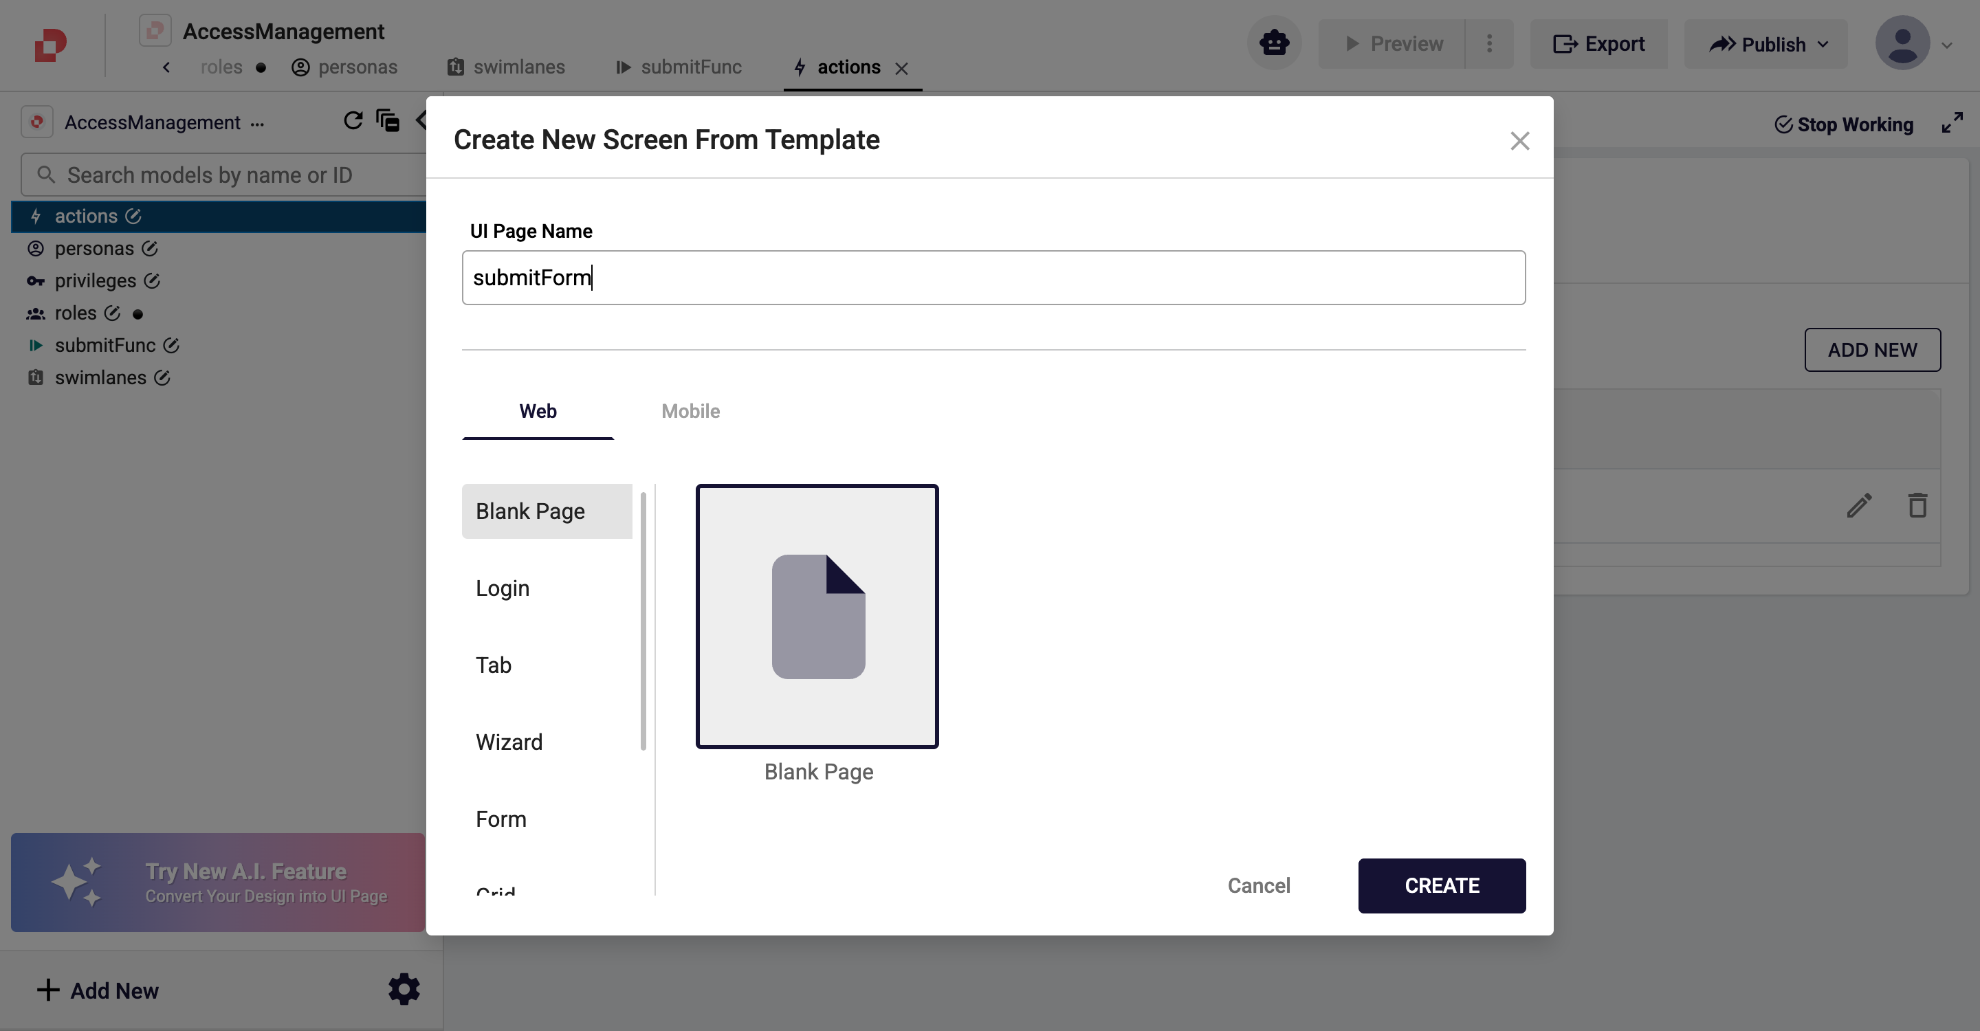The height and width of the screenshot is (1031, 1980).
Task: Click the red app logo in the header
Action: pyautogui.click(x=51, y=45)
